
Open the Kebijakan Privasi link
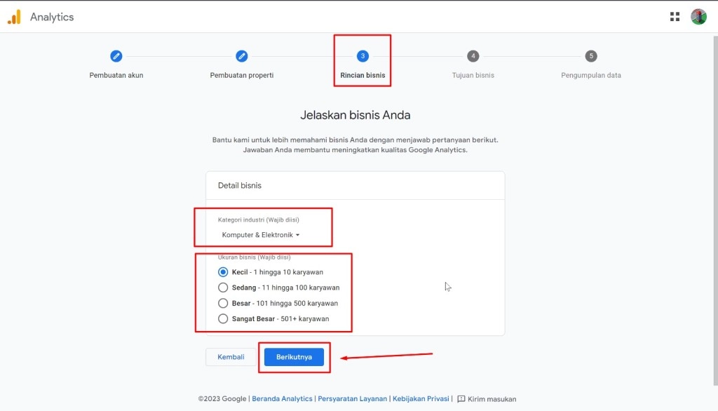(x=421, y=399)
